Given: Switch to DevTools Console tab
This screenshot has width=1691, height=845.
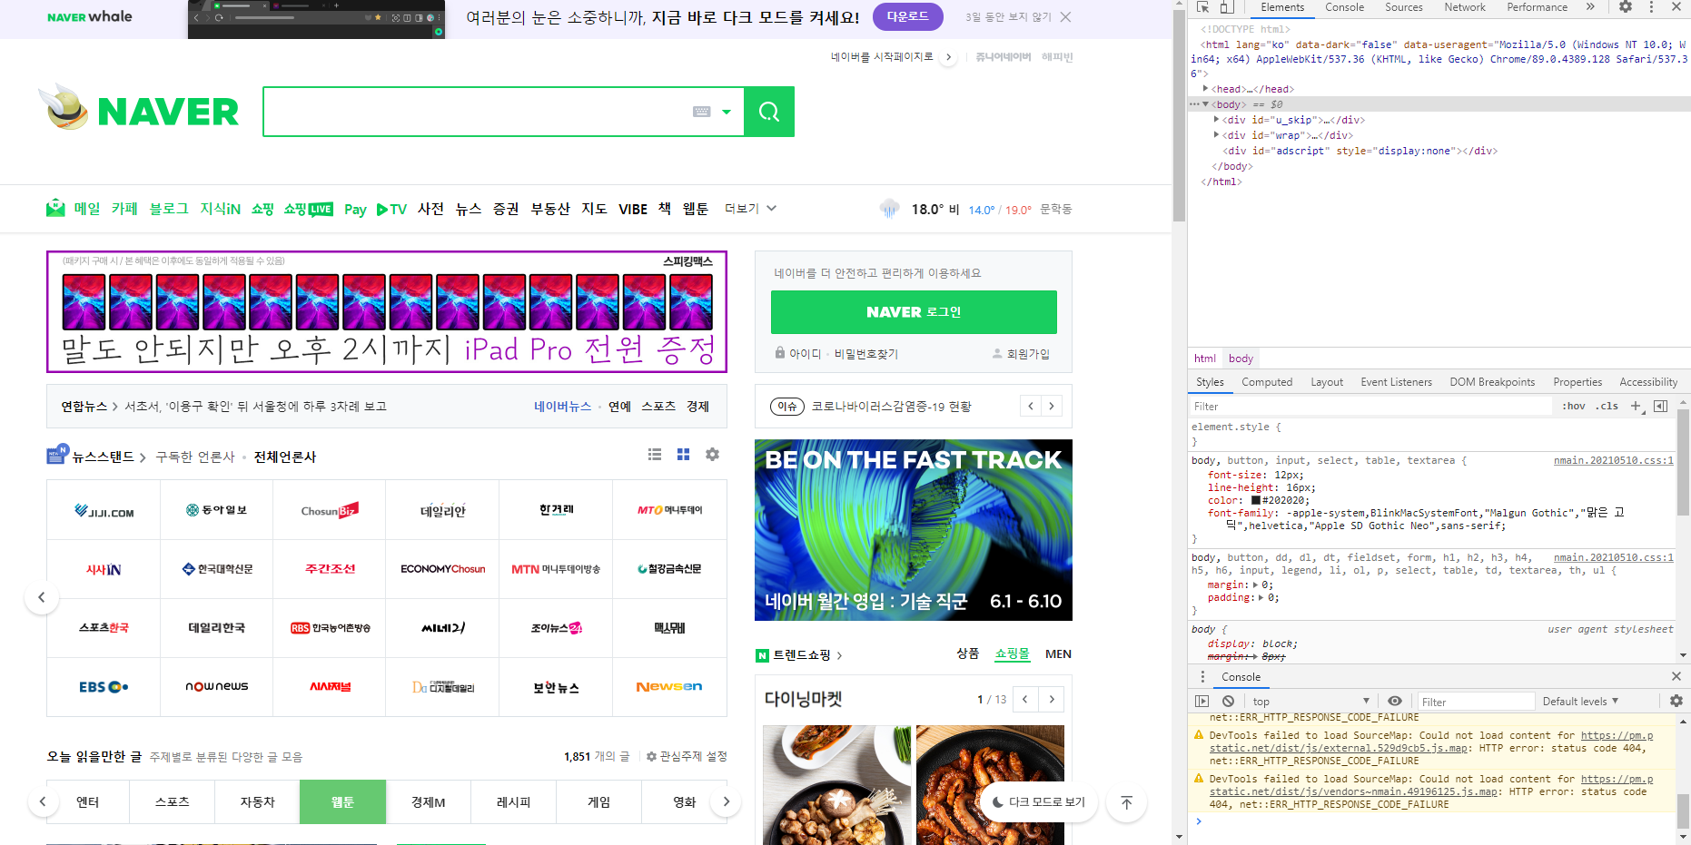Looking at the screenshot, I should click(x=1344, y=7).
